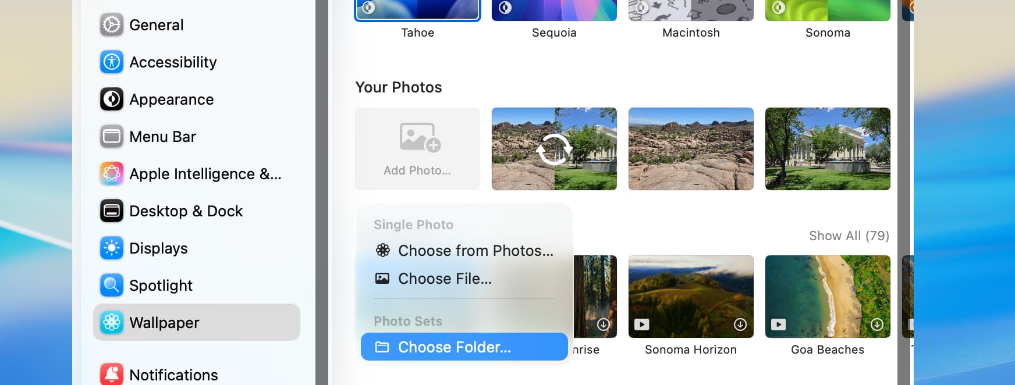Viewport: 1015px width, 385px height.
Task: Select the shuffling photos wallpaper thumbnail
Action: pos(554,149)
